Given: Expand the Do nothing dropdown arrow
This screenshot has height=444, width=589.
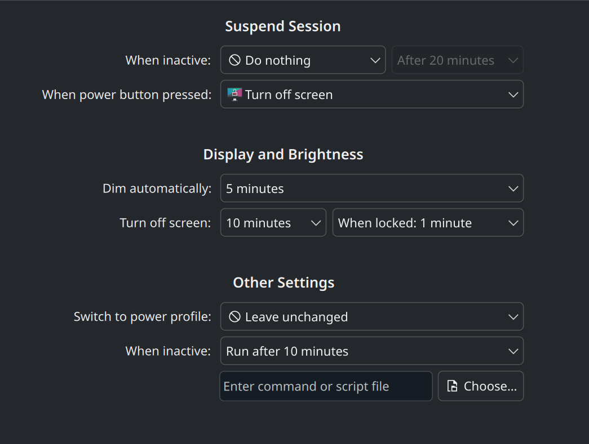Looking at the screenshot, I should pyautogui.click(x=375, y=60).
